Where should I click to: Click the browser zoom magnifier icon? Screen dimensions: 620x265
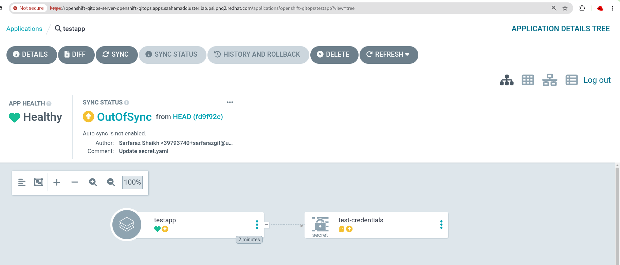(x=554, y=8)
